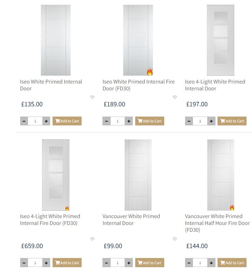Open Vancouver White Primed Half Hour Fire Door link
This screenshot has width=252, height=273.
coord(217,223)
